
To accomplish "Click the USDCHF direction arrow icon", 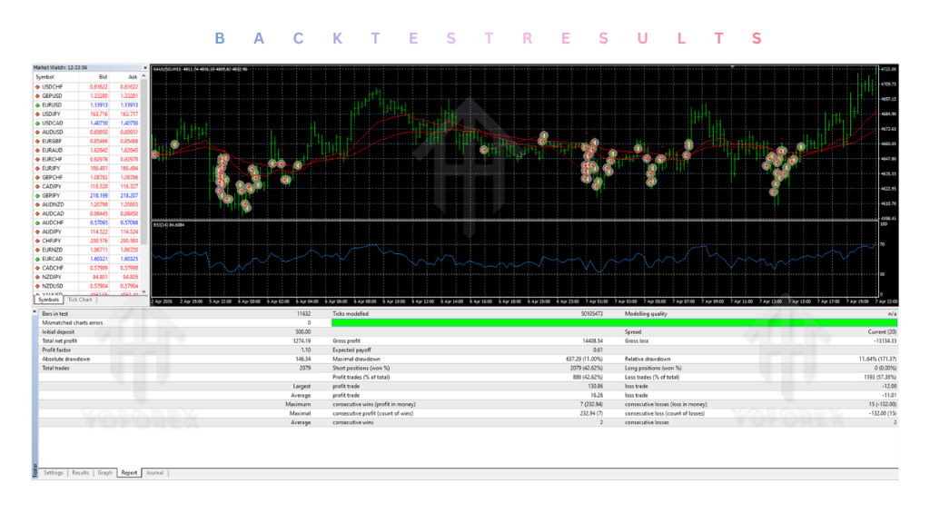I will tap(38, 86).
